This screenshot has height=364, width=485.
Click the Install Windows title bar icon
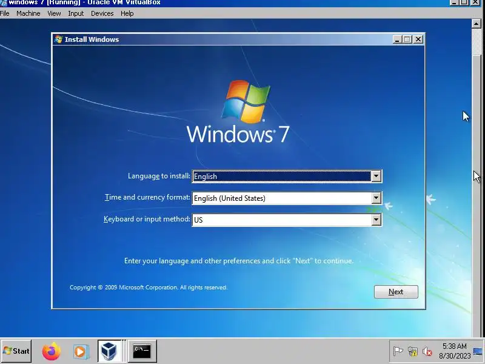click(58, 39)
